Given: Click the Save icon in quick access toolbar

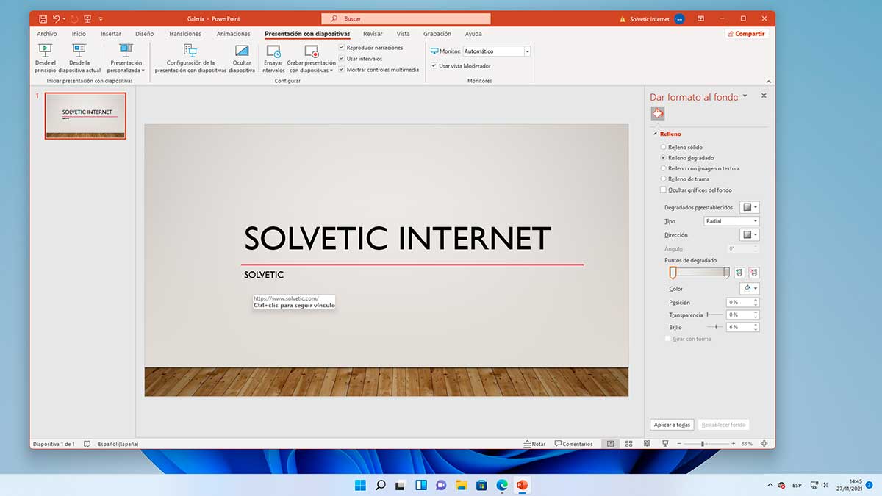Looking at the screenshot, I should [x=43, y=18].
